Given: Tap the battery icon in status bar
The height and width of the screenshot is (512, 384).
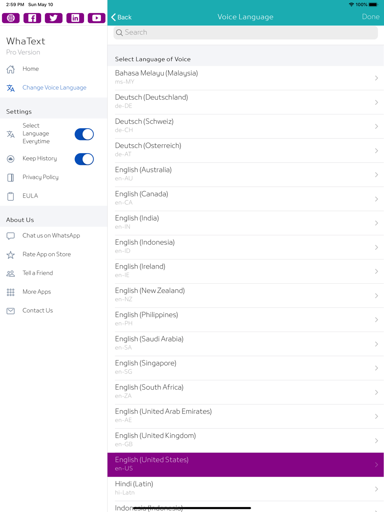Looking at the screenshot, I should (373, 5).
